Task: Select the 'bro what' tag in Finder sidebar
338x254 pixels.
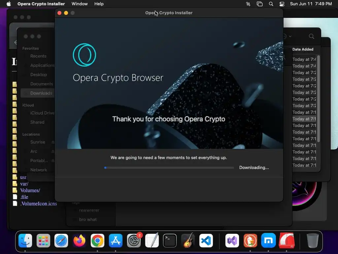Action: point(88,220)
